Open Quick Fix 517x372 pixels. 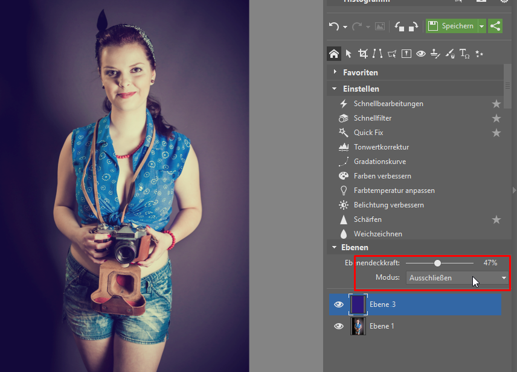coord(368,133)
